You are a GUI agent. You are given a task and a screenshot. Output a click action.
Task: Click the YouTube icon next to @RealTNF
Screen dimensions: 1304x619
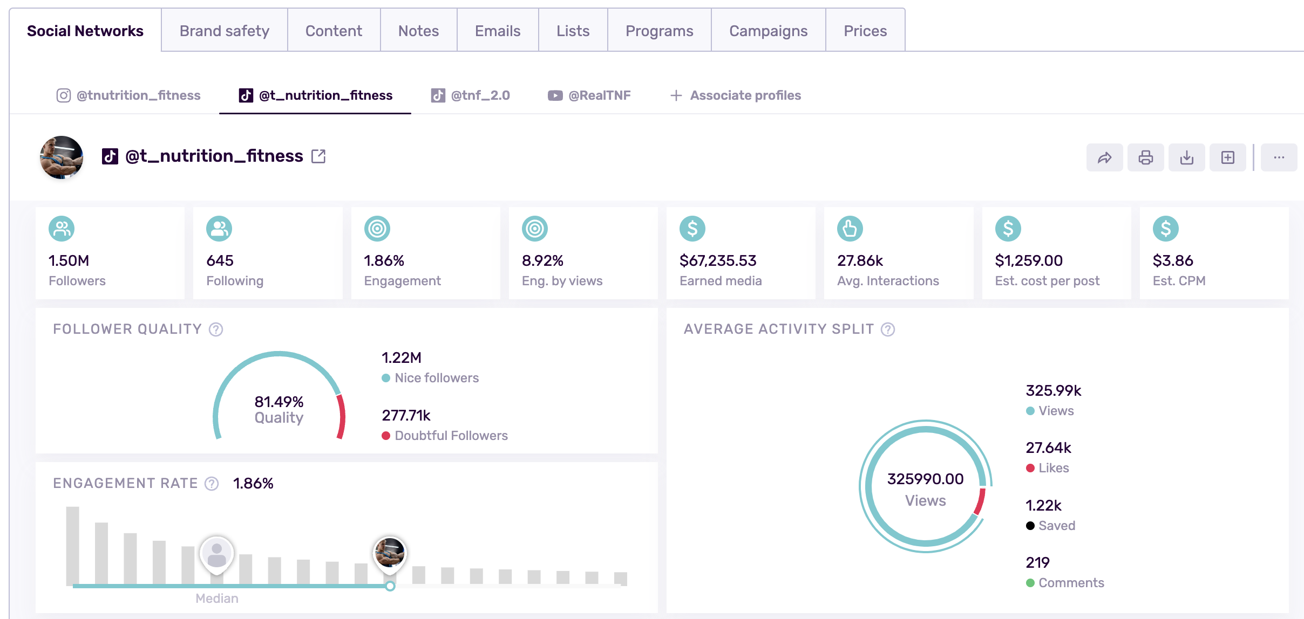click(554, 95)
